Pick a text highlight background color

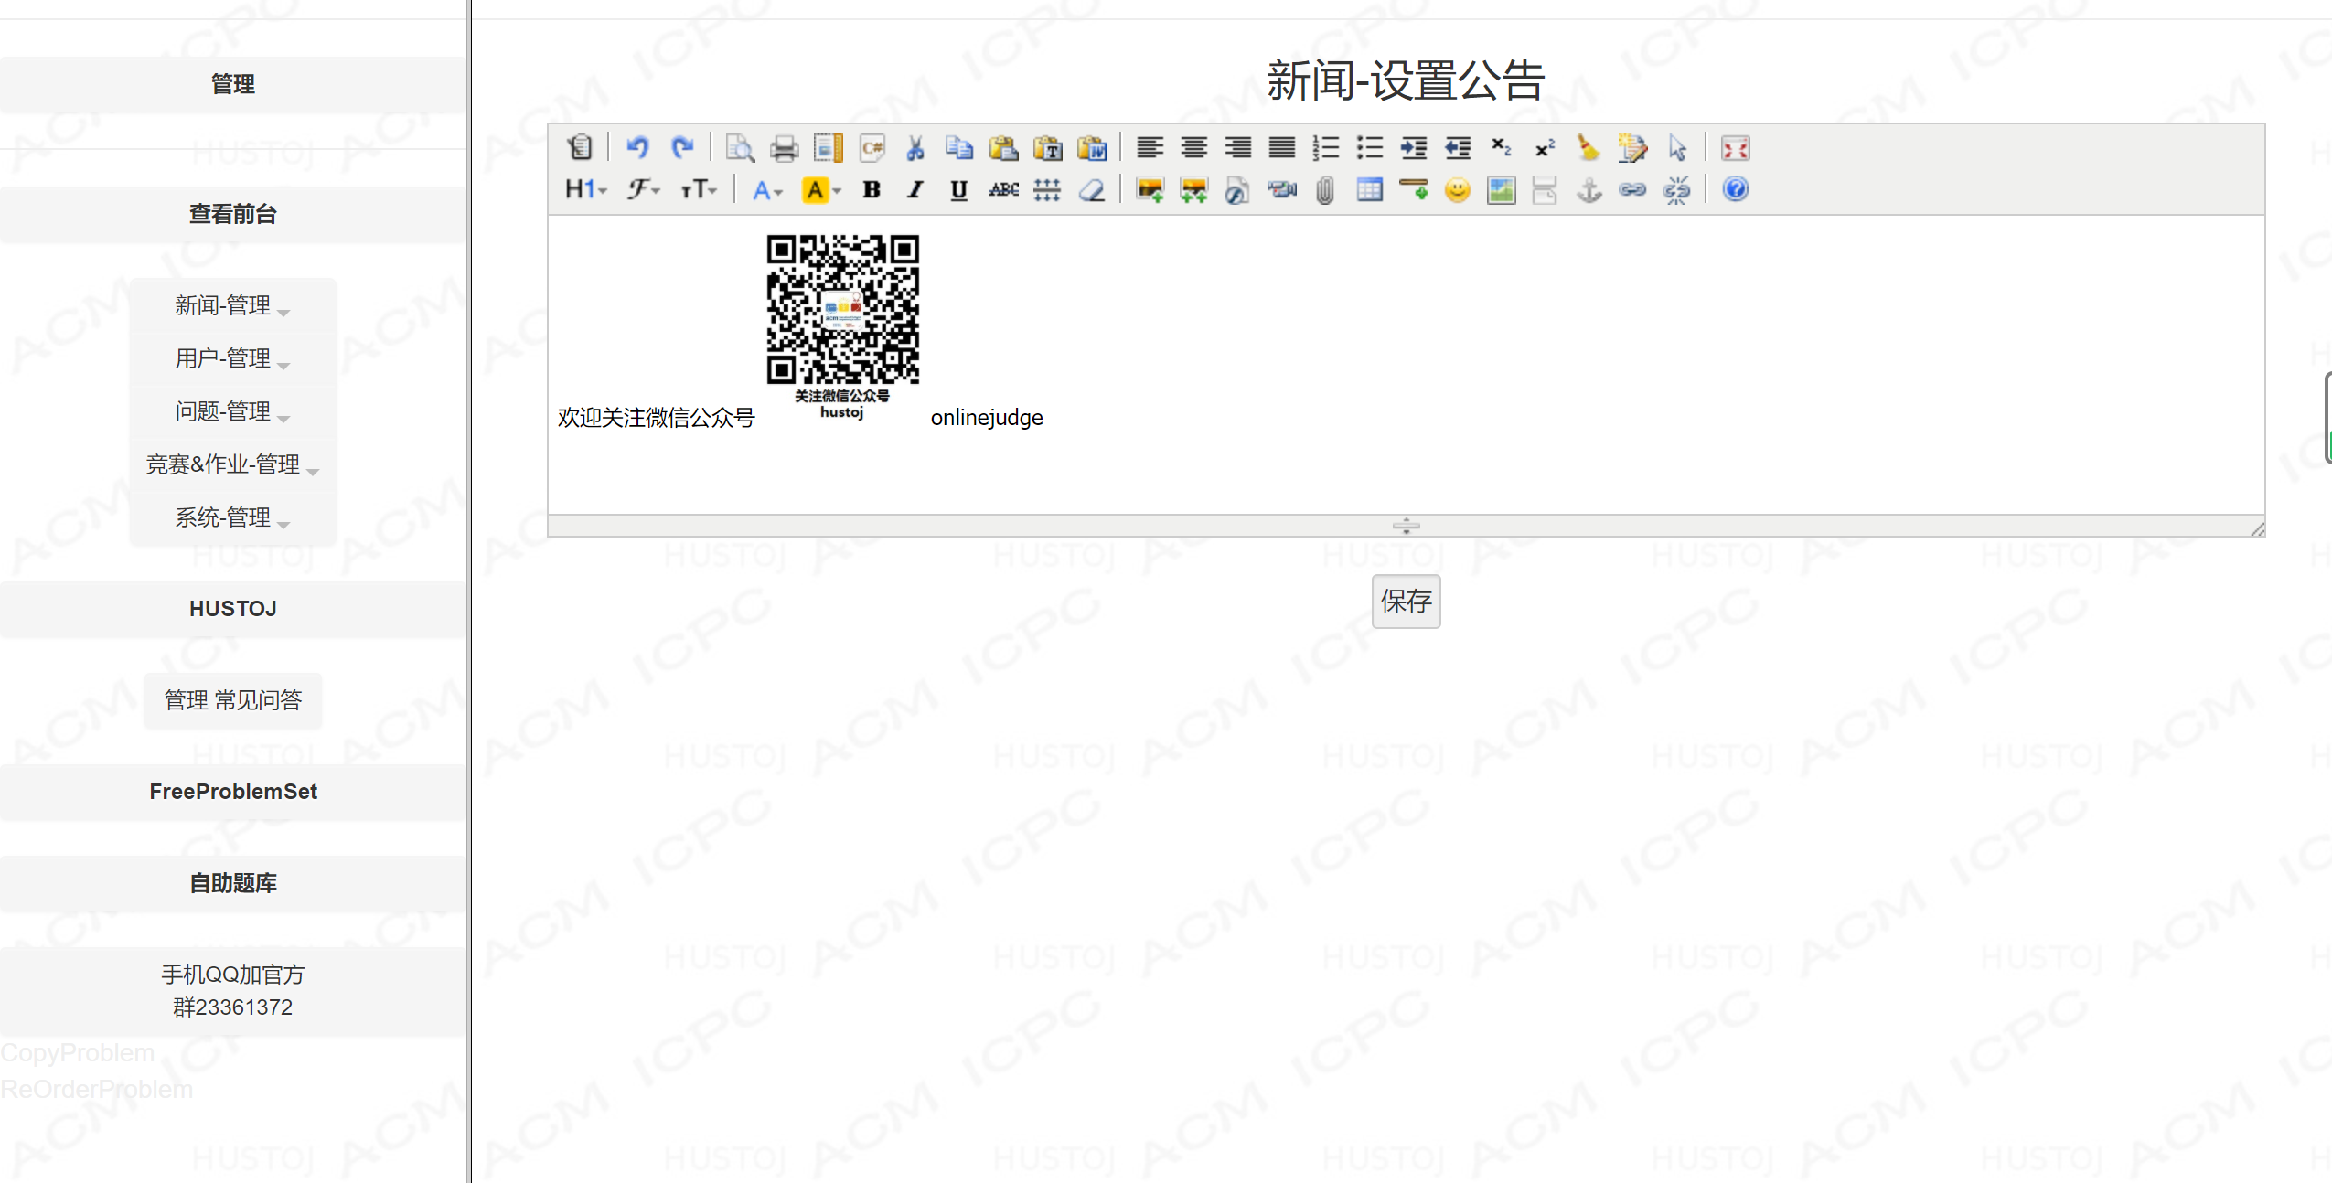pyautogui.click(x=820, y=189)
